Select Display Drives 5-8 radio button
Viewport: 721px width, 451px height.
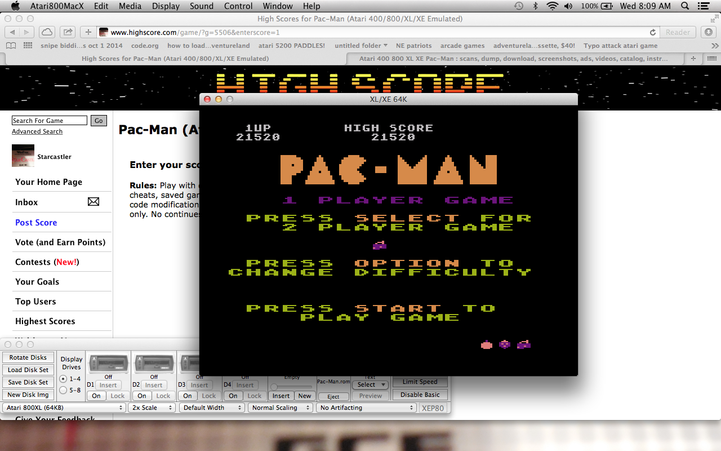tap(63, 390)
